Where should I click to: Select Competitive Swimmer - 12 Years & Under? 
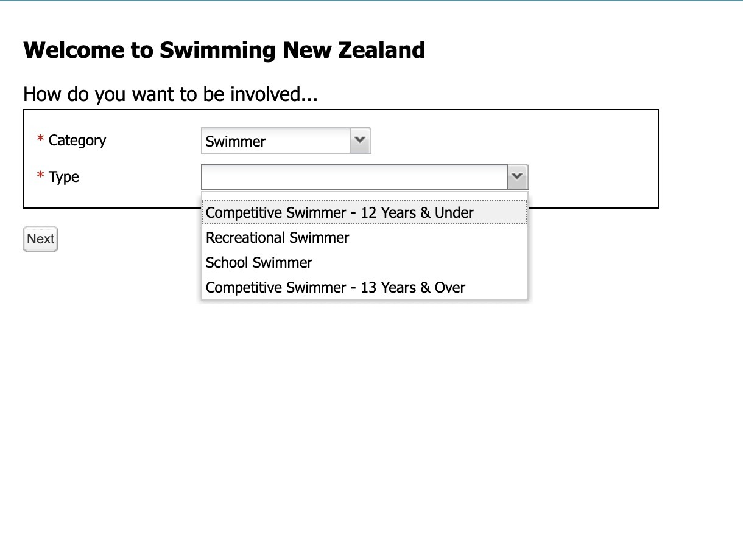tap(339, 212)
